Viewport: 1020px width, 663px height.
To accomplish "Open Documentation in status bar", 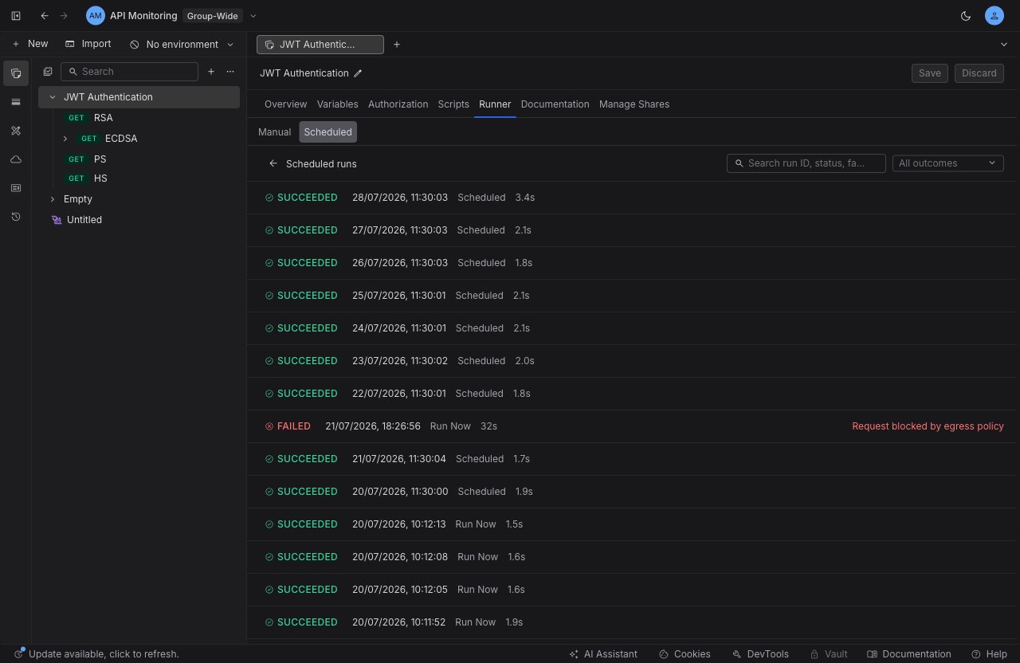I will tap(909, 654).
